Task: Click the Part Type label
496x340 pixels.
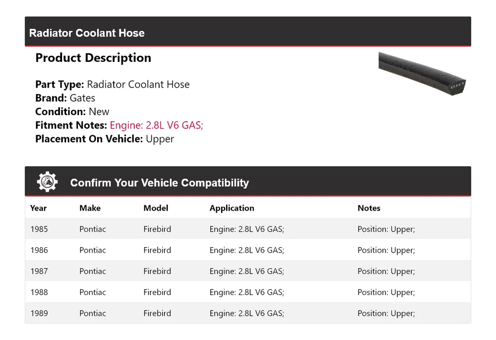Action: pyautogui.click(x=59, y=85)
